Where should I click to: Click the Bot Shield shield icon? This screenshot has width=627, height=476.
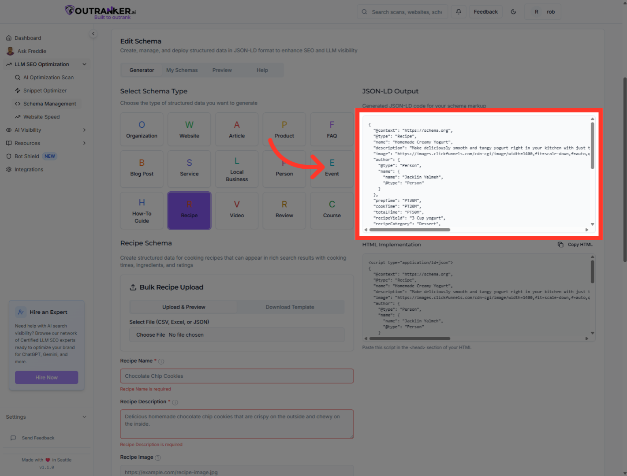[x=9, y=156]
